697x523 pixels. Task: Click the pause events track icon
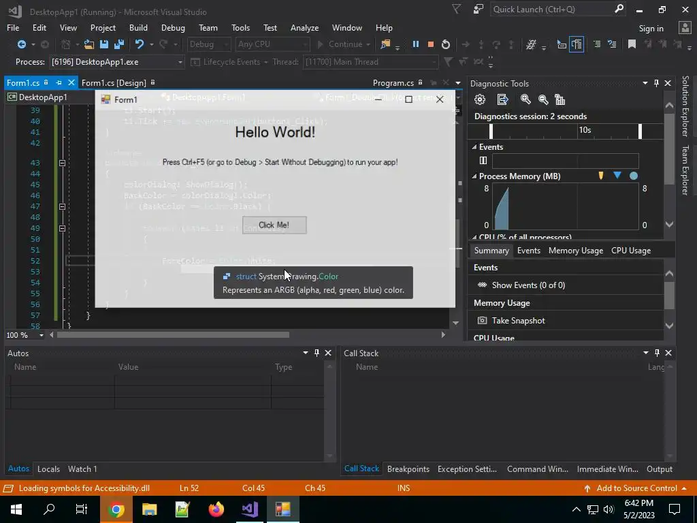click(x=483, y=161)
